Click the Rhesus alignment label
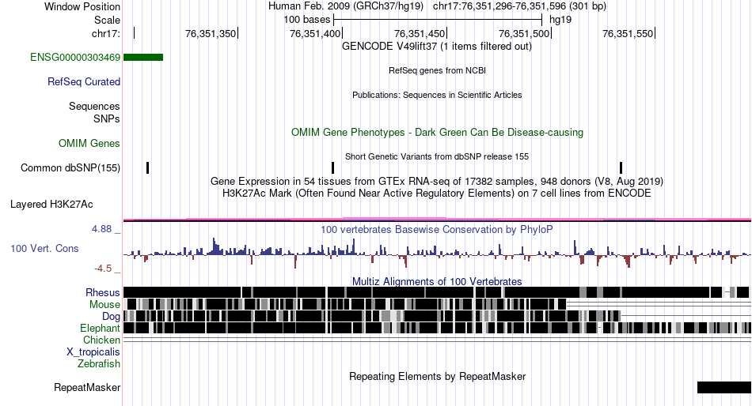 pyautogui.click(x=103, y=292)
